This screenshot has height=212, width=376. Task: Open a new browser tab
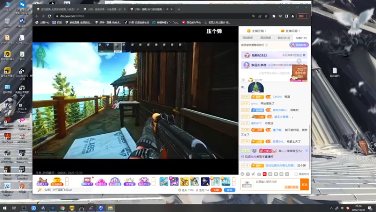coord(179,9)
